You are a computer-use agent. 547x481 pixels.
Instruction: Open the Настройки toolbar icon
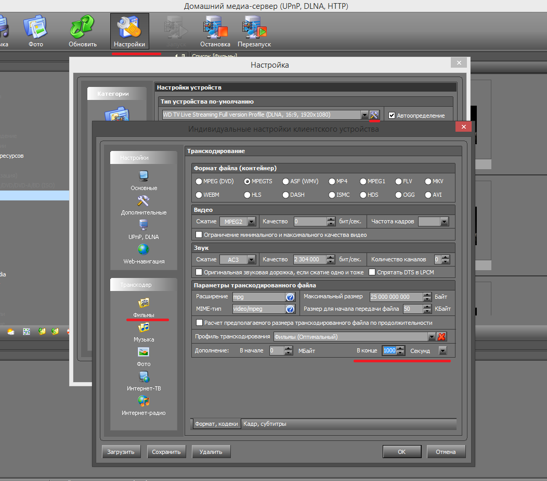click(x=129, y=32)
